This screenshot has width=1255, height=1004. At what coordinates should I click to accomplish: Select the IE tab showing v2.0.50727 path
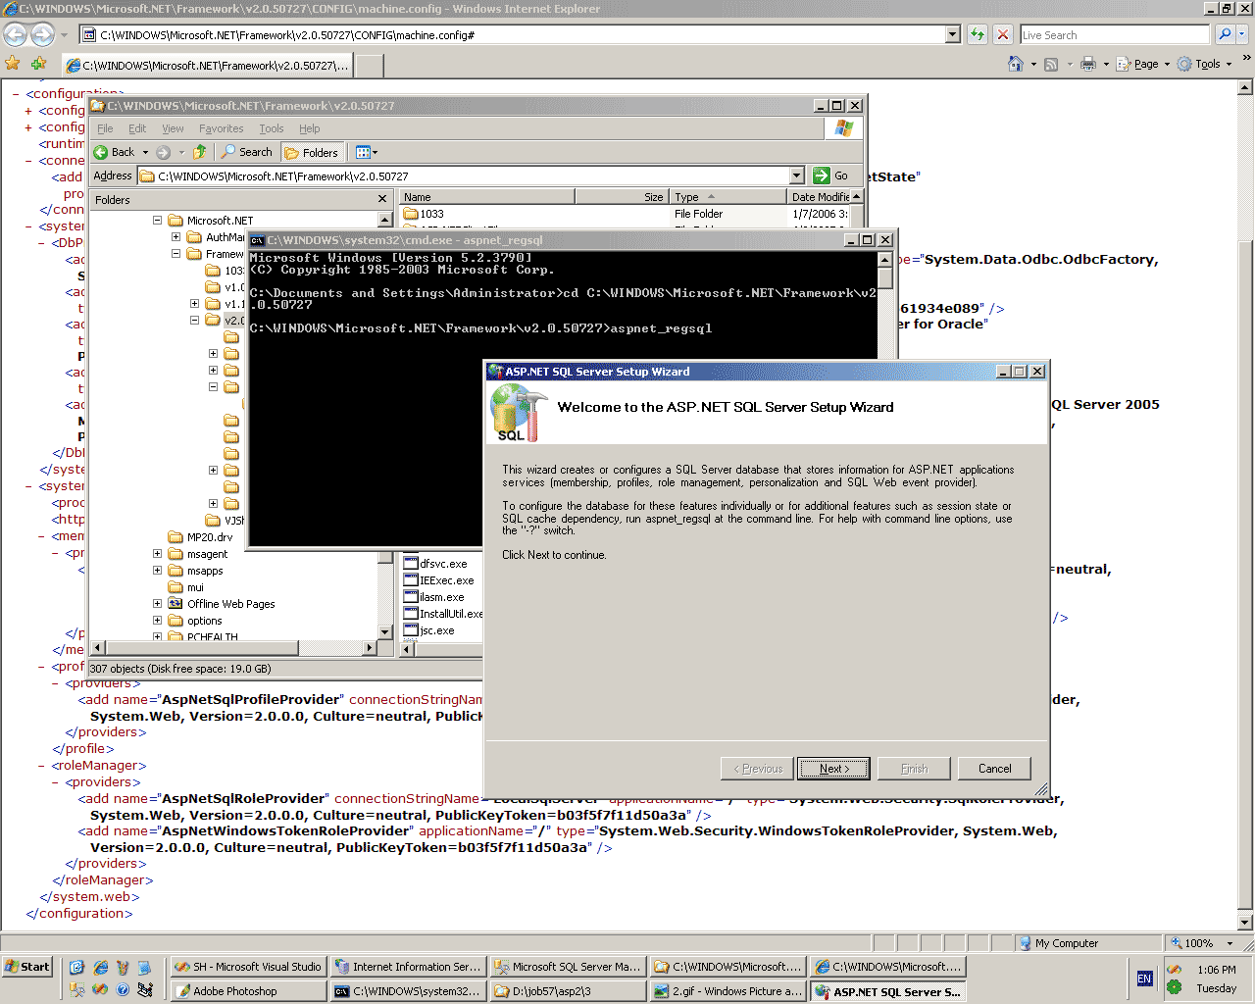tap(206, 66)
